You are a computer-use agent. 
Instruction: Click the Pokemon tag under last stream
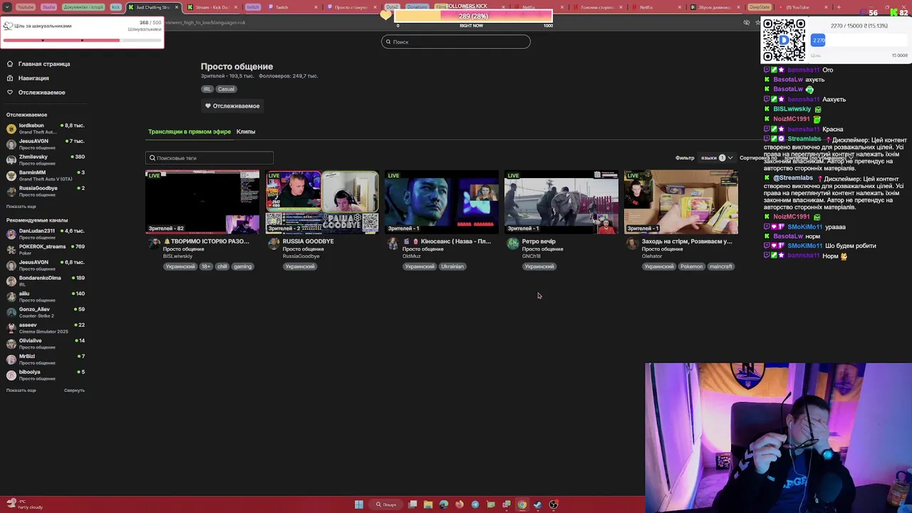[x=691, y=266]
